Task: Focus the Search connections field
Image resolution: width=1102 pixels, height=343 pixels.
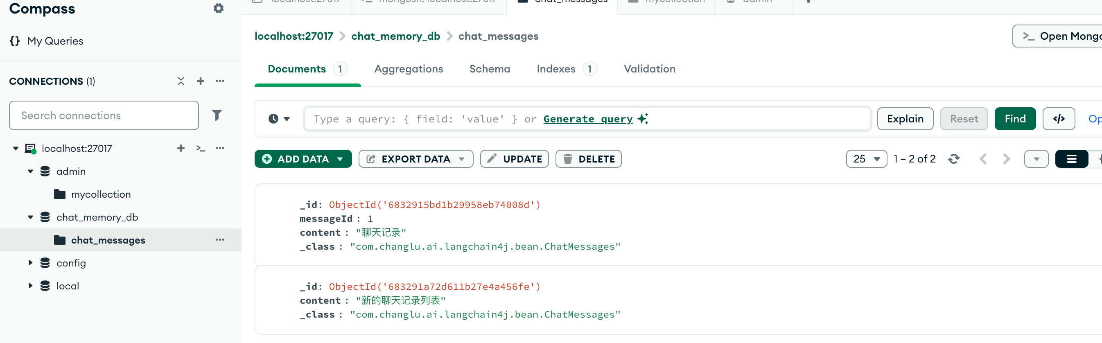Action: [x=104, y=115]
